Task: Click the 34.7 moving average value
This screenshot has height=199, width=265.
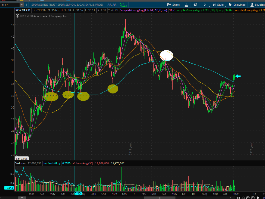Action: click(172, 10)
